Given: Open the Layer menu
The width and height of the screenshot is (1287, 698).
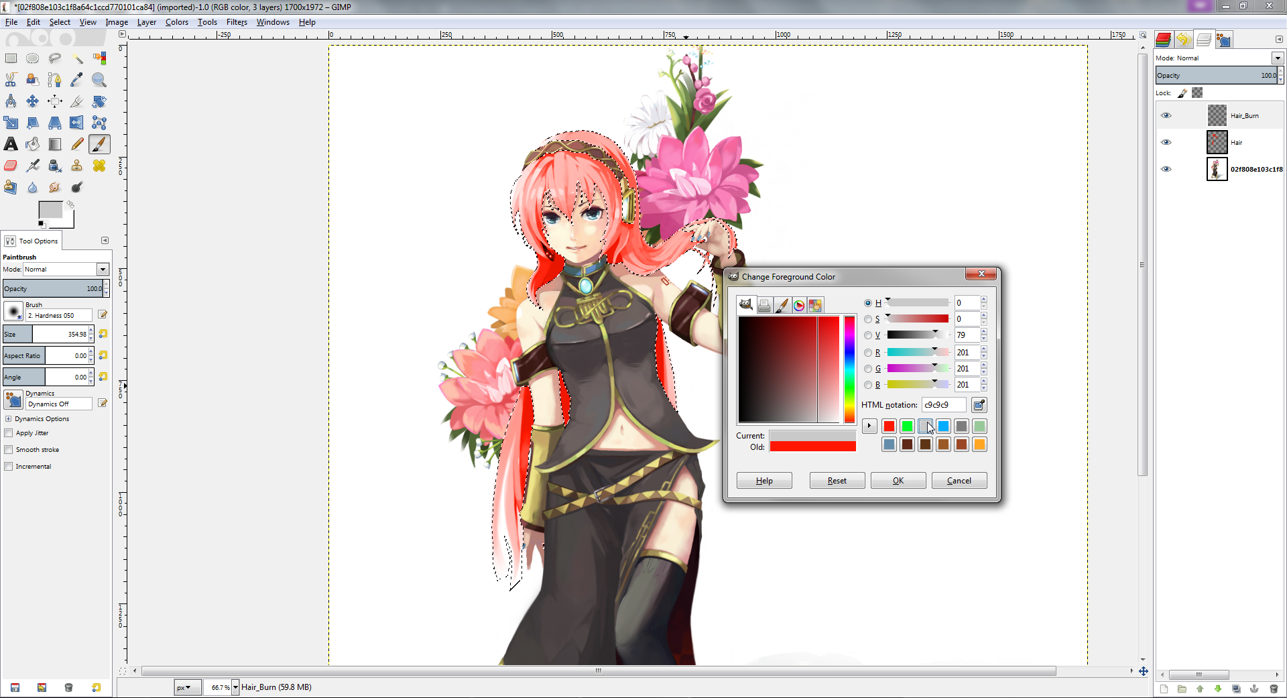Looking at the screenshot, I should tap(147, 22).
